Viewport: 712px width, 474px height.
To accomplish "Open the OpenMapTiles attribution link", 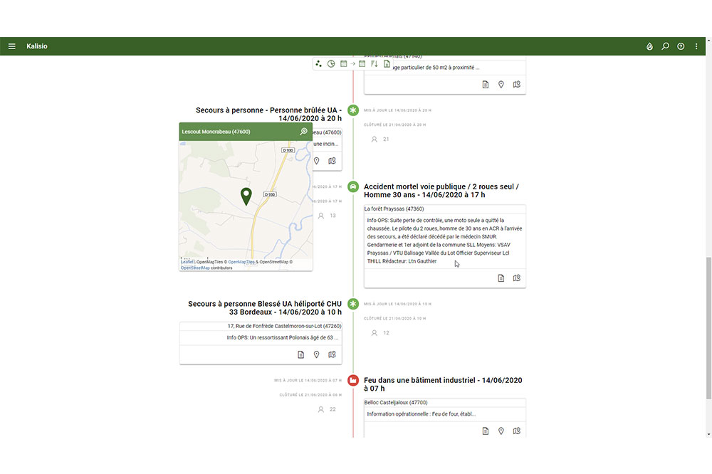I will click(241, 262).
